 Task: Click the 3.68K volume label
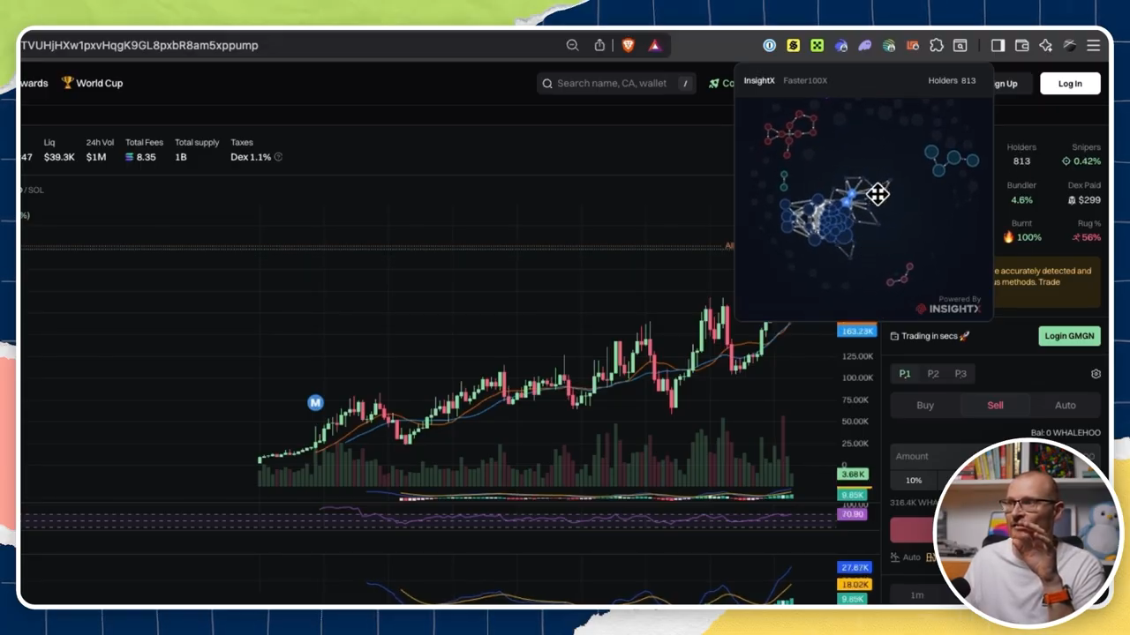853,474
